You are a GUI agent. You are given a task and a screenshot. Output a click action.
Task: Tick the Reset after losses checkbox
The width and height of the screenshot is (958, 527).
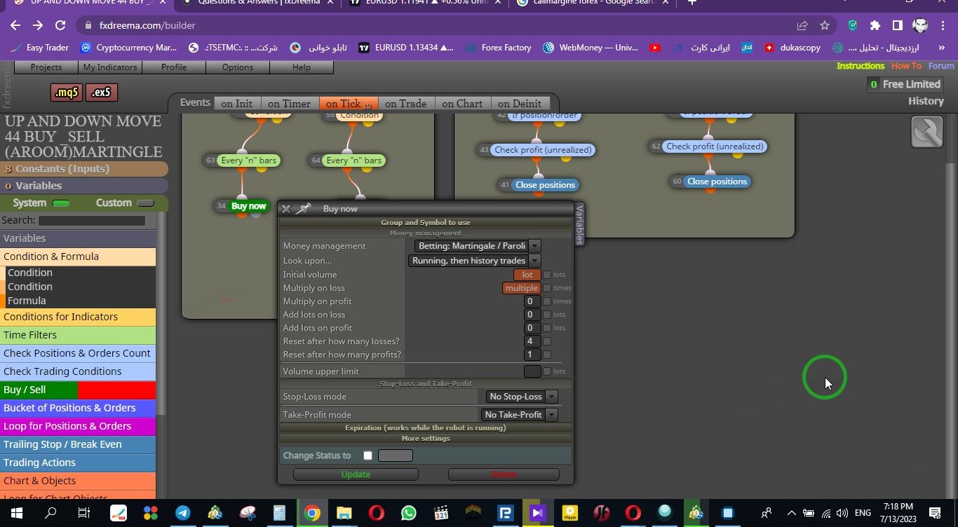tap(547, 341)
